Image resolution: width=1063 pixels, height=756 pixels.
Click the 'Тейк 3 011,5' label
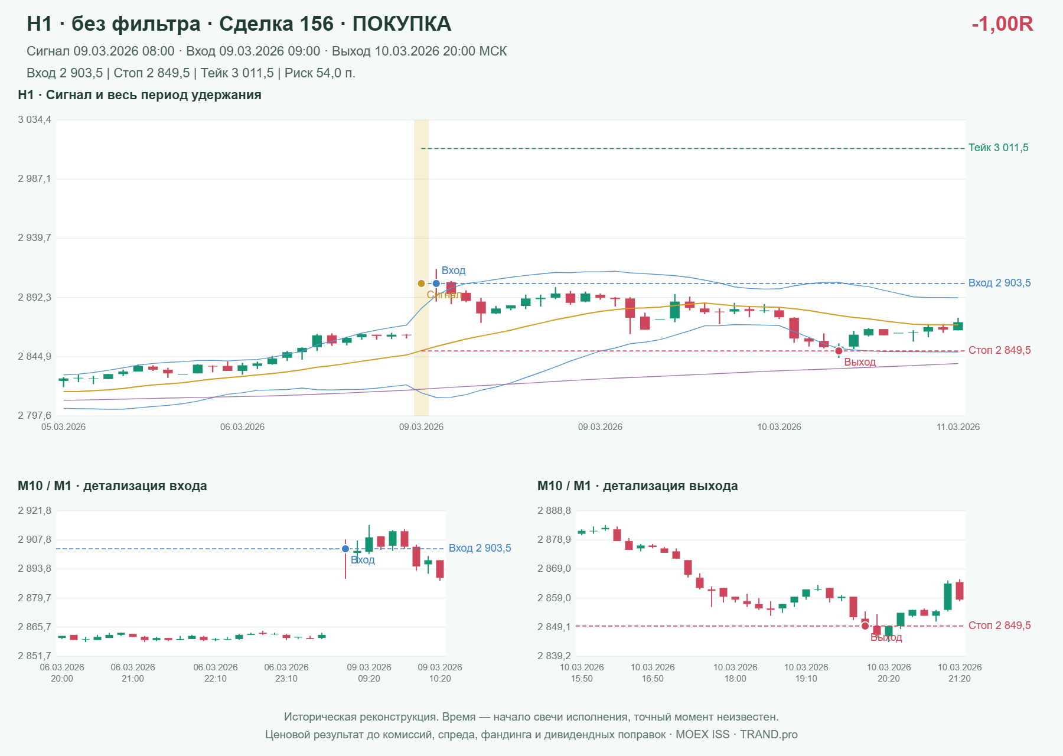point(998,148)
